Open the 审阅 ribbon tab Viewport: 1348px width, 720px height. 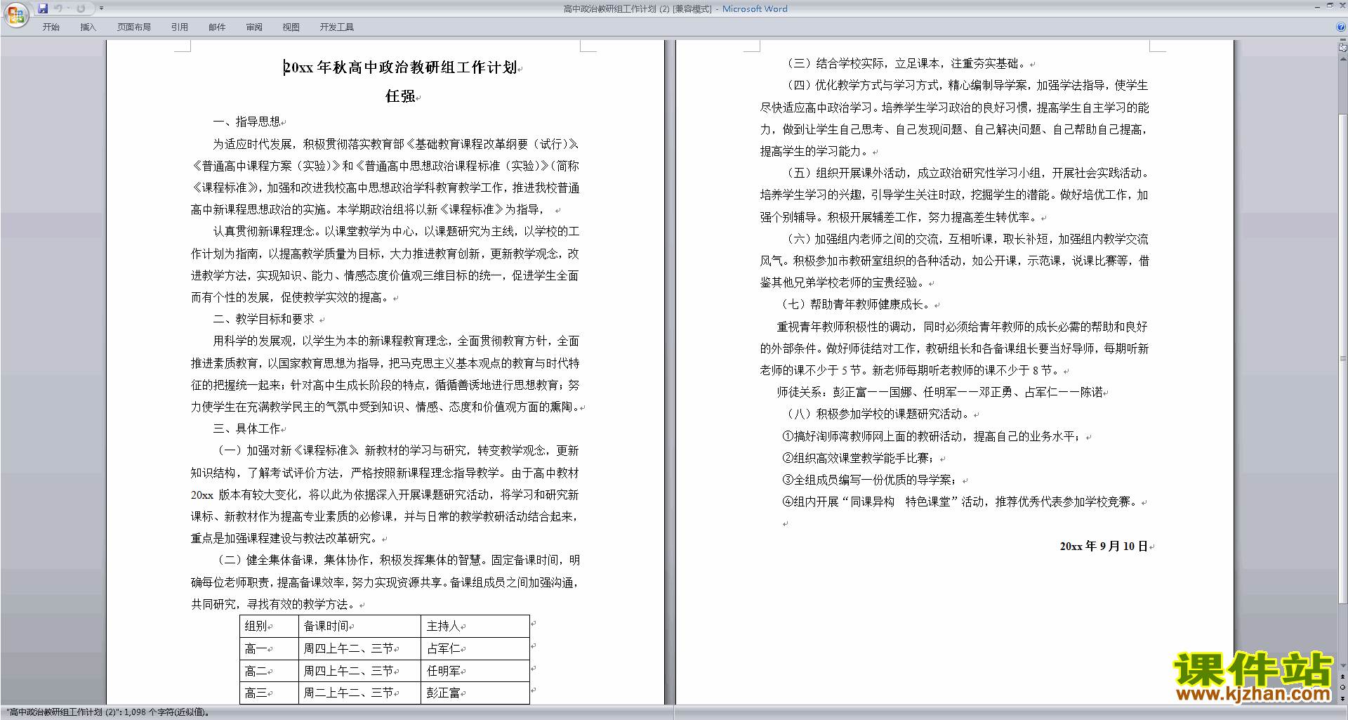coord(254,27)
